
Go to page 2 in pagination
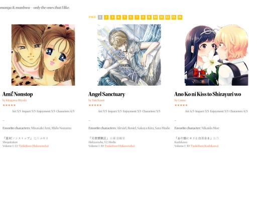coord(106,17)
